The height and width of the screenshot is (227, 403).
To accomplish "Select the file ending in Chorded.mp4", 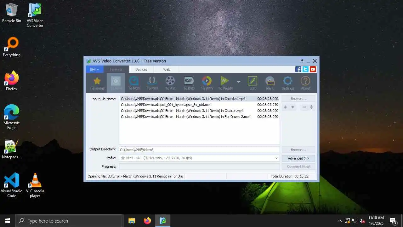I will 199,99.
